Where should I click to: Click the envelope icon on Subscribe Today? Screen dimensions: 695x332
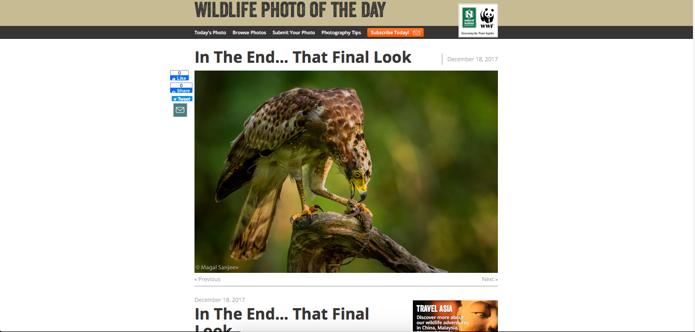416,33
